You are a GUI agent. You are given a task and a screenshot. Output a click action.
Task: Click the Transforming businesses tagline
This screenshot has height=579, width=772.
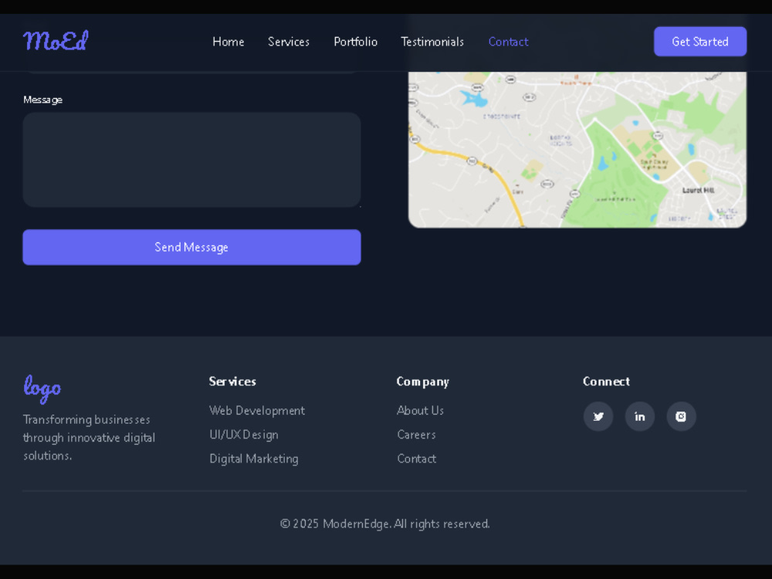tap(89, 438)
